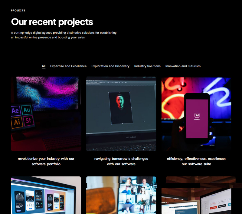Viewport: 242px width, 214px height.
Task: Open "efficiency, effectiveness, excellence: our software suite"
Action: pos(196,161)
